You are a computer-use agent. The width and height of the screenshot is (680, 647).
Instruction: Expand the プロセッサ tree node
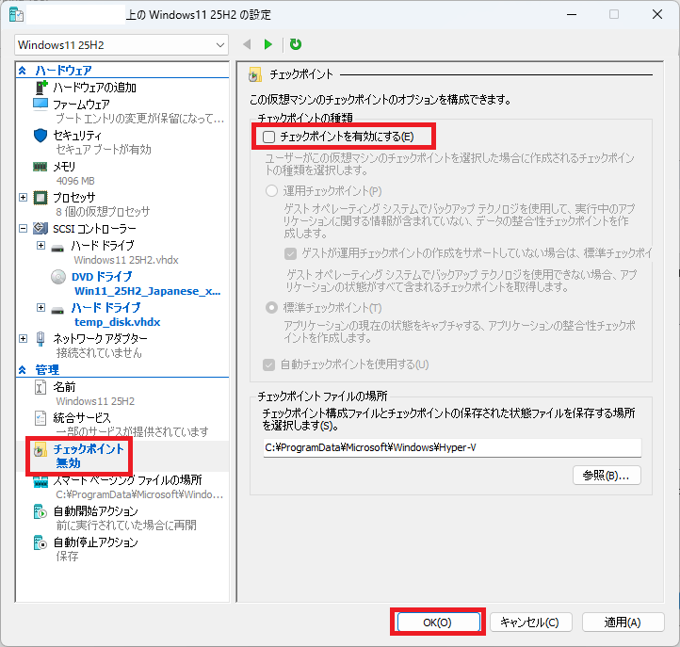23,198
